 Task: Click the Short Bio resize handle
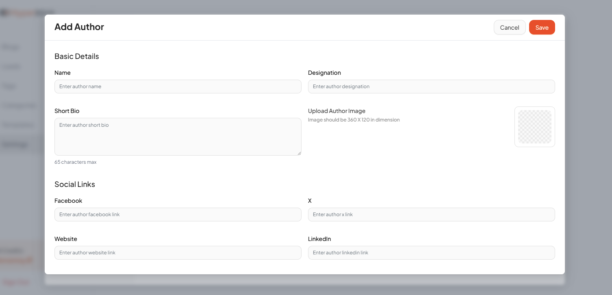point(299,154)
